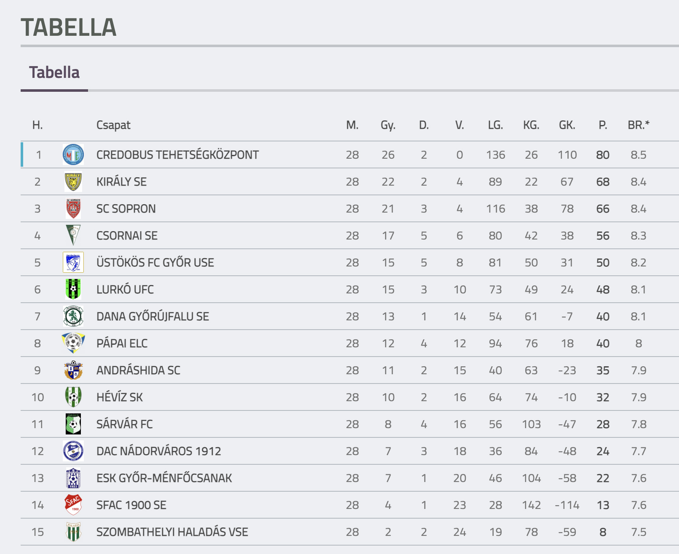
Task: Click the SC Sopron red crest
Action: pos(73,208)
